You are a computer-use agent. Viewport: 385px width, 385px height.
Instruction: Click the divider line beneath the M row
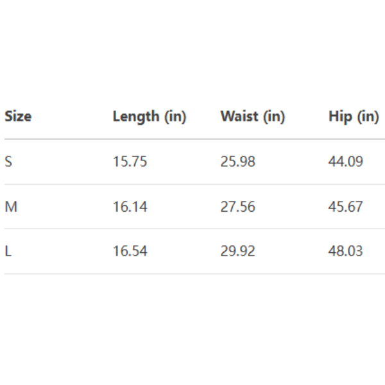[193, 229]
